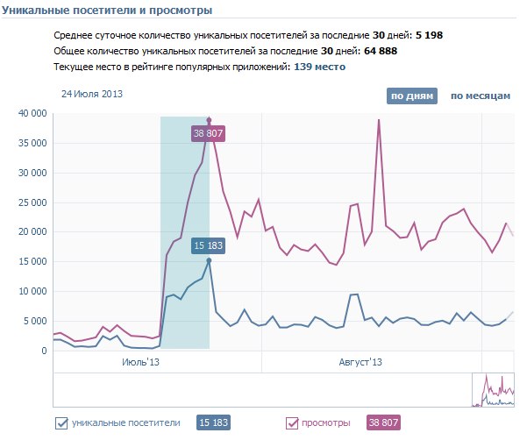Uncheck the просмотры checkbox
Viewport: 527px width, 440px height.
click(292, 423)
